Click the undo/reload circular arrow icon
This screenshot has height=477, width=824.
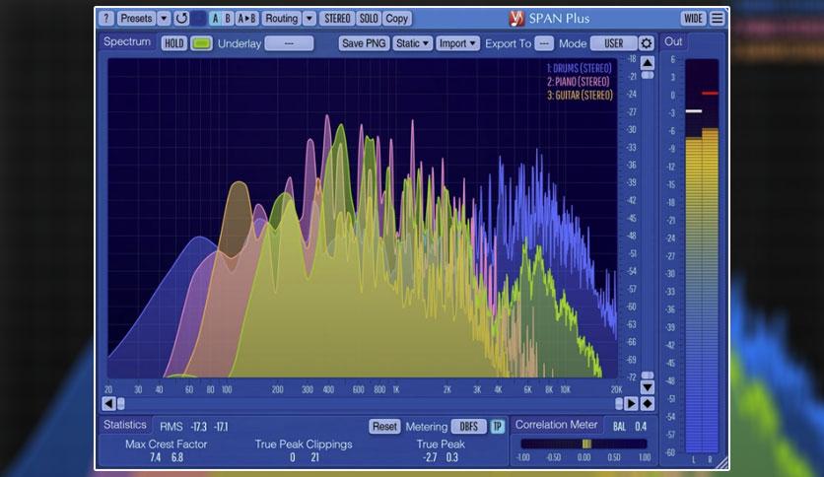[x=181, y=19]
